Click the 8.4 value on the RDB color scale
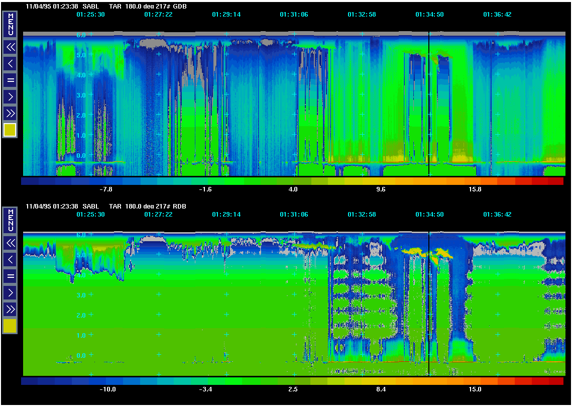573x407 pixels. point(381,389)
